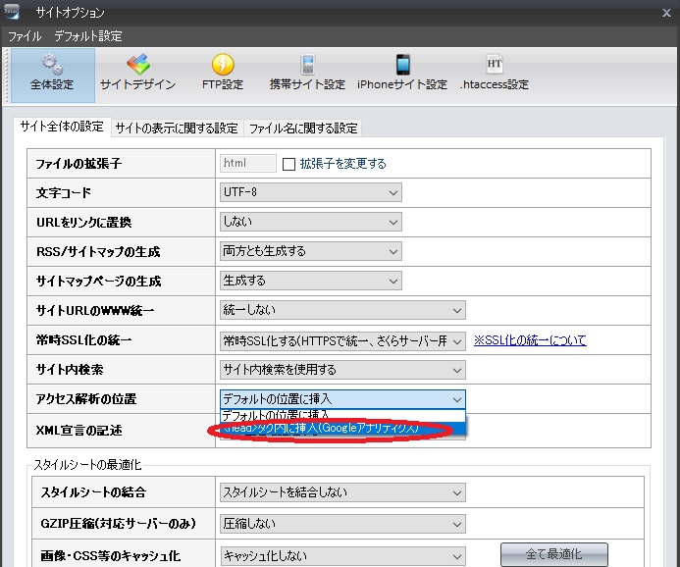Open iPhoneサイト設定 icon

click(x=402, y=66)
